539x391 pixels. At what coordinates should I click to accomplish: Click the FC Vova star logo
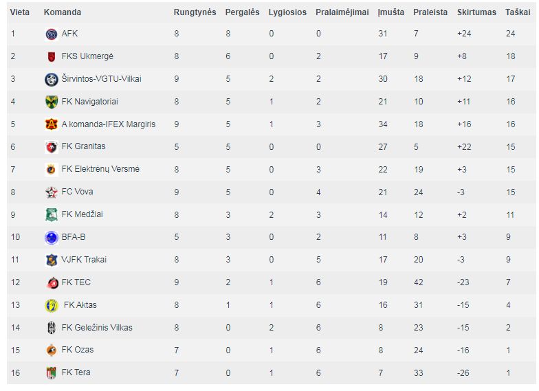point(51,192)
